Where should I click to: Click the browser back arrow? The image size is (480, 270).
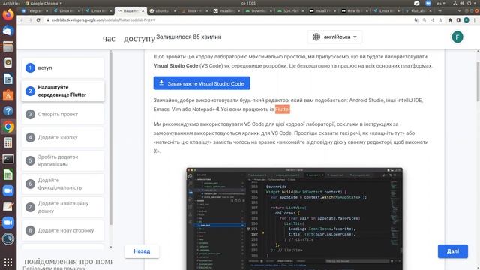click(22, 20)
